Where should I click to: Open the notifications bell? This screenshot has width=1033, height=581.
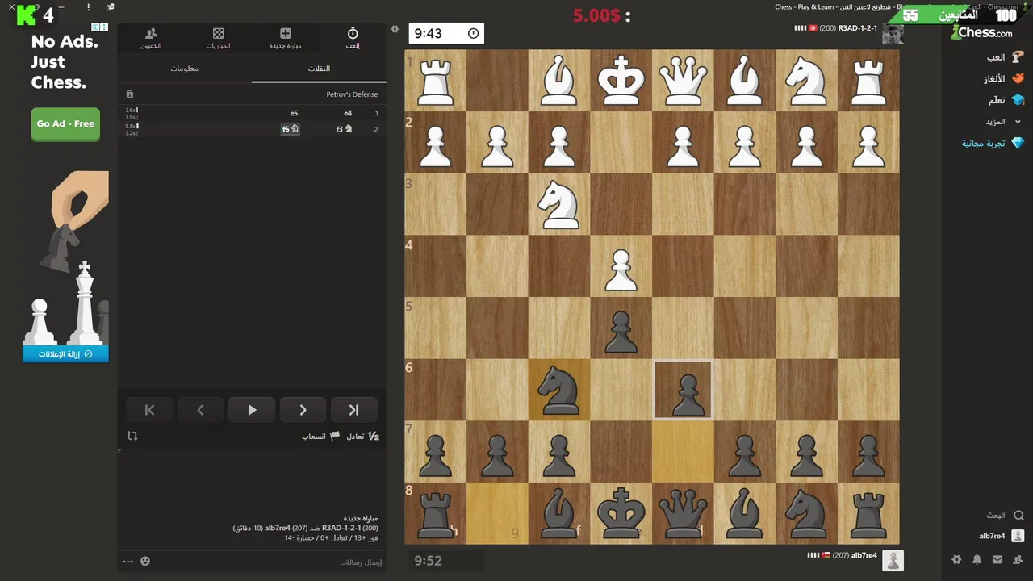point(977,559)
